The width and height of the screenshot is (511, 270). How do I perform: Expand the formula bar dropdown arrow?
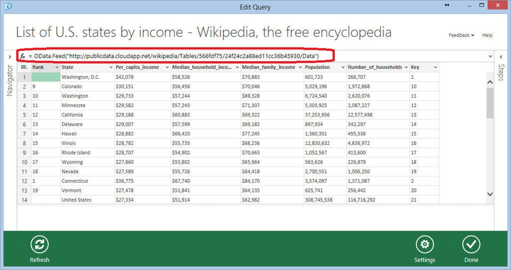tap(491, 57)
